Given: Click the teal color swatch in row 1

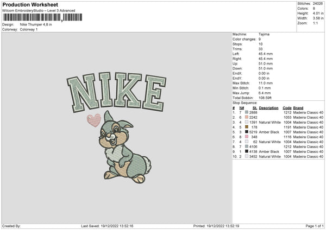Looking at the screenshot, I should [x=247, y=112].
